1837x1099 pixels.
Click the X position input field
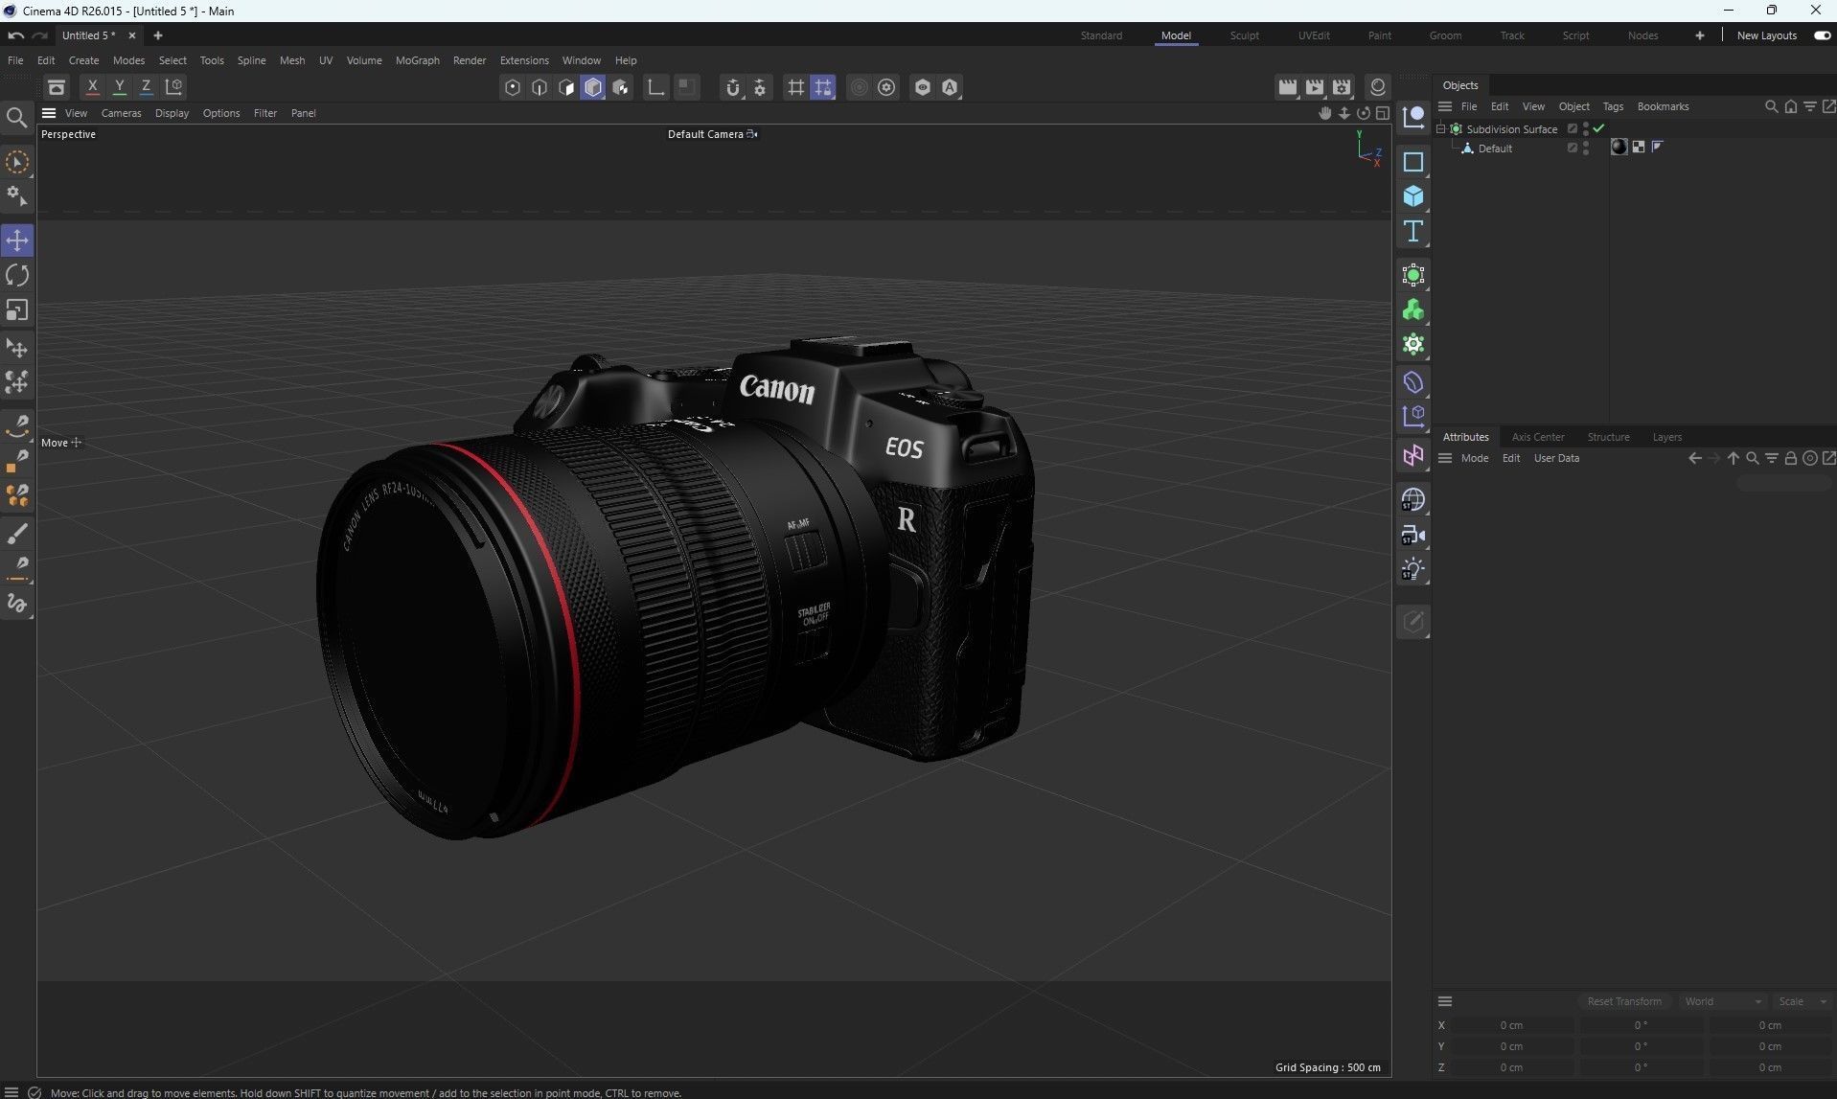(x=1511, y=1025)
